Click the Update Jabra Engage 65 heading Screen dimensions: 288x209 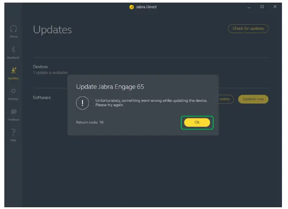click(110, 87)
